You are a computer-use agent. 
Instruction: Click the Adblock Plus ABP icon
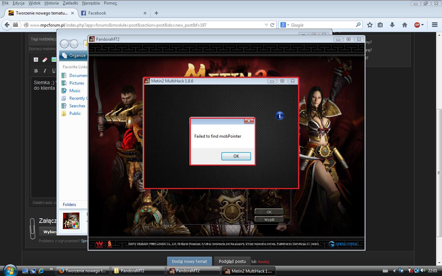tap(417, 25)
